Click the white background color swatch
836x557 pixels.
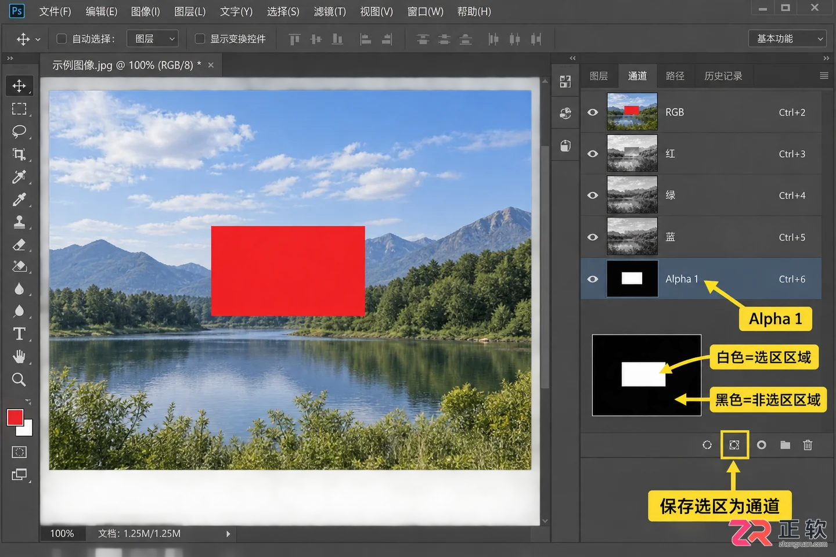tap(27, 429)
